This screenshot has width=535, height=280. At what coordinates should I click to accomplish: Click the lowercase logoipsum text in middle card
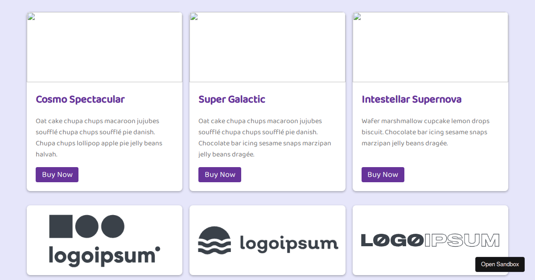point(289,244)
